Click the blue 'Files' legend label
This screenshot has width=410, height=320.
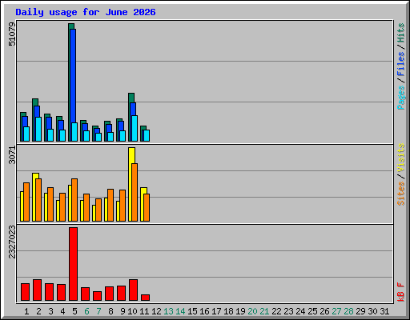pos(400,63)
